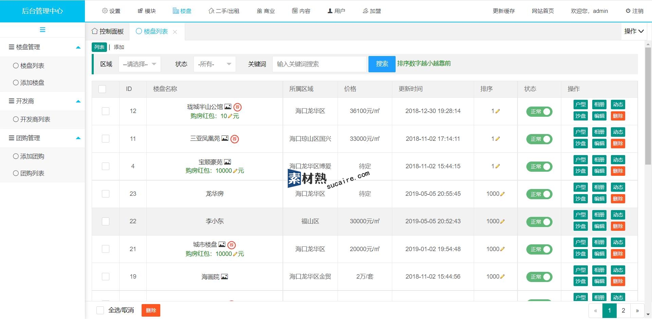Open the 状态 -所有- dropdown

point(215,64)
